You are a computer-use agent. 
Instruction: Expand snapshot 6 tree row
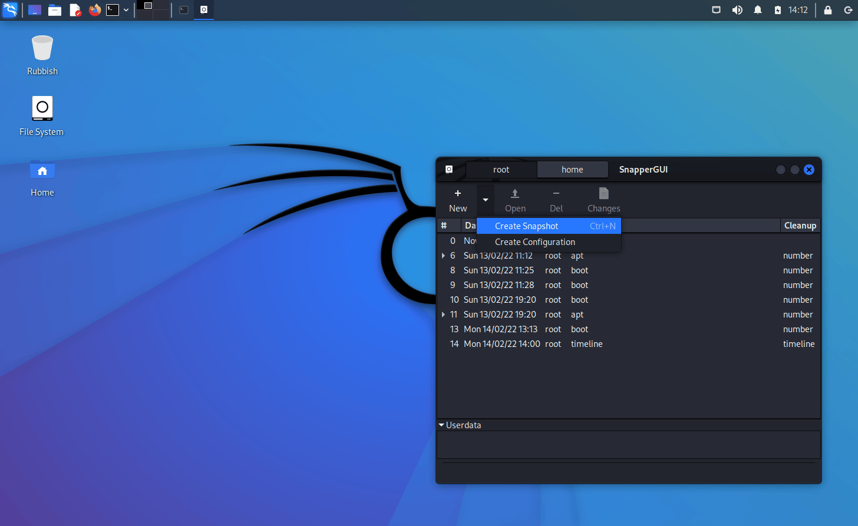(443, 256)
